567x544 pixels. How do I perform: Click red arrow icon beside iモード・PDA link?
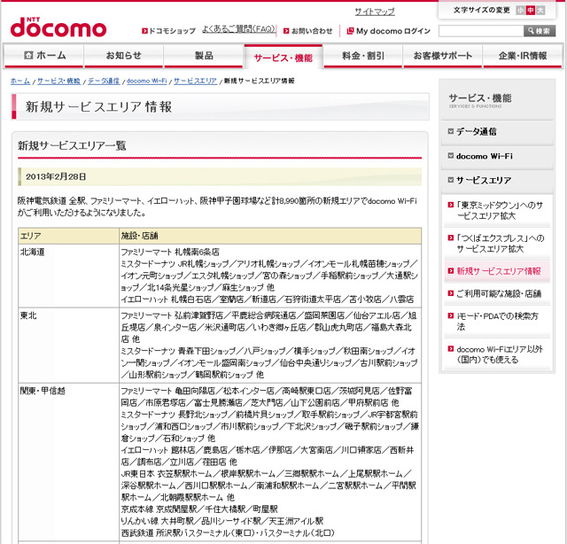(451, 315)
